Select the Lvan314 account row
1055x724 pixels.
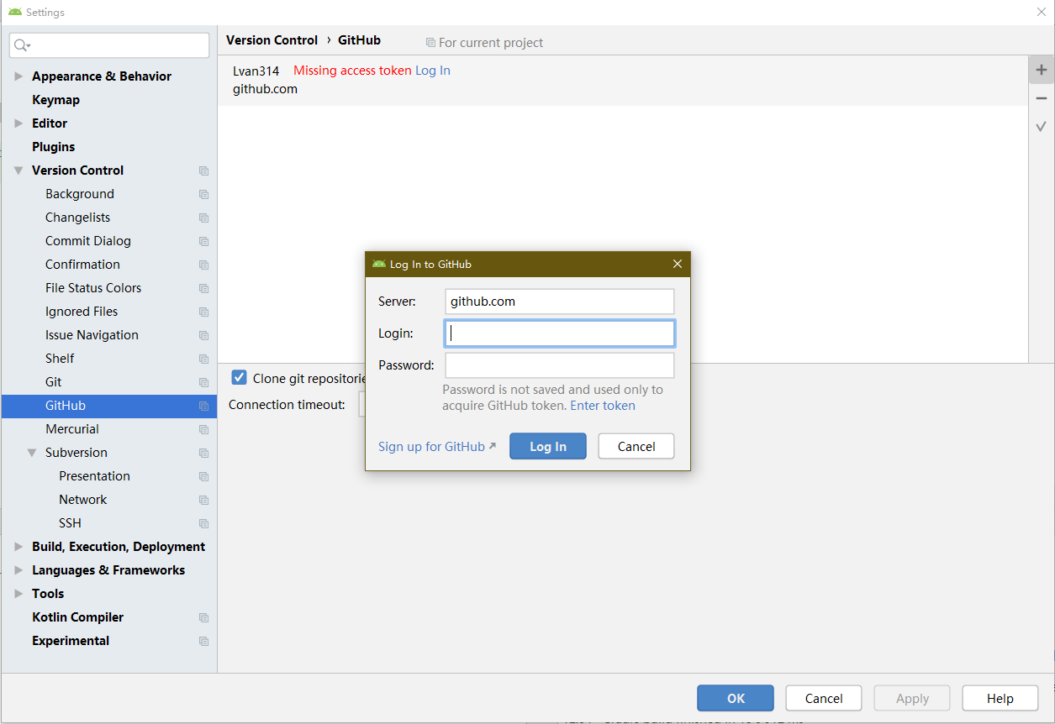pyautogui.click(x=623, y=80)
